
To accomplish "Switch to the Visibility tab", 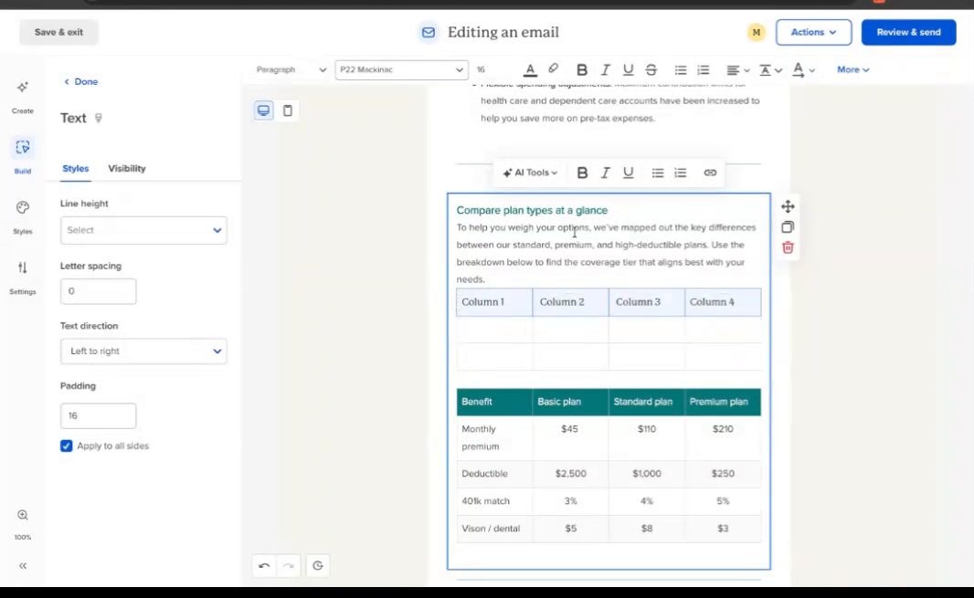I will [x=127, y=168].
